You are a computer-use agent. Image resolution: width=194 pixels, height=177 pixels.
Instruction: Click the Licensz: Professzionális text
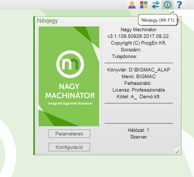(x=138, y=90)
